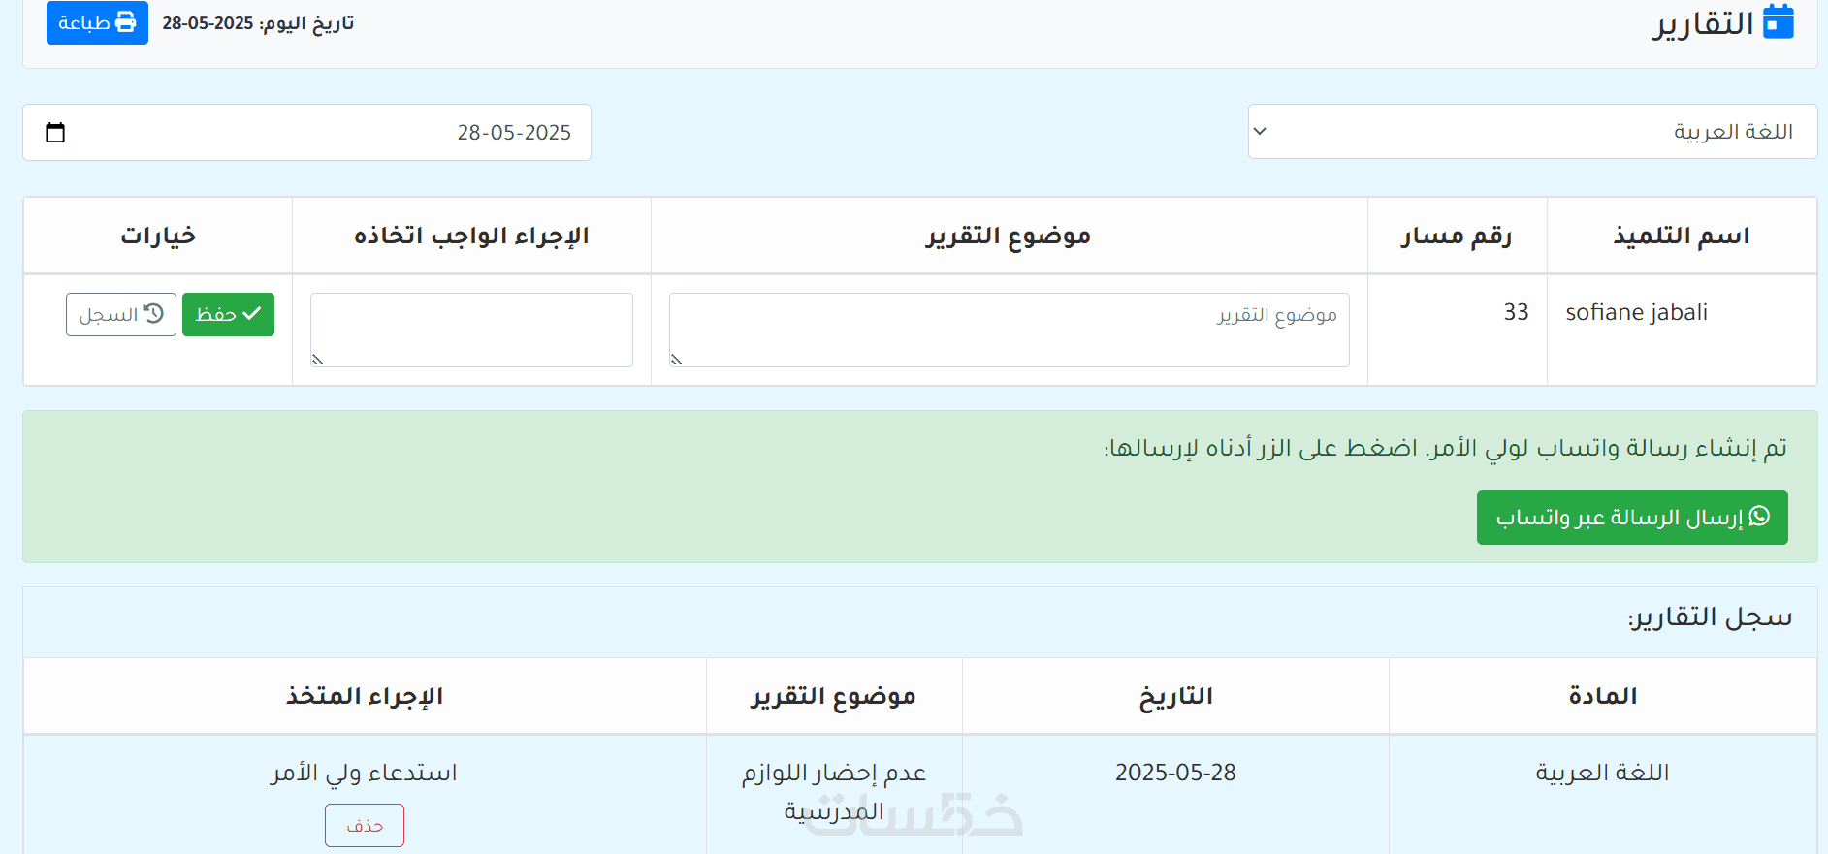Click the موضوع التقرير text area
This screenshot has height=854, width=1828.
click(x=1009, y=330)
